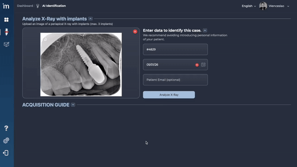The image size is (297, 167).
Task: Collapse the Enter data to identify section
Action: [x=205, y=30]
